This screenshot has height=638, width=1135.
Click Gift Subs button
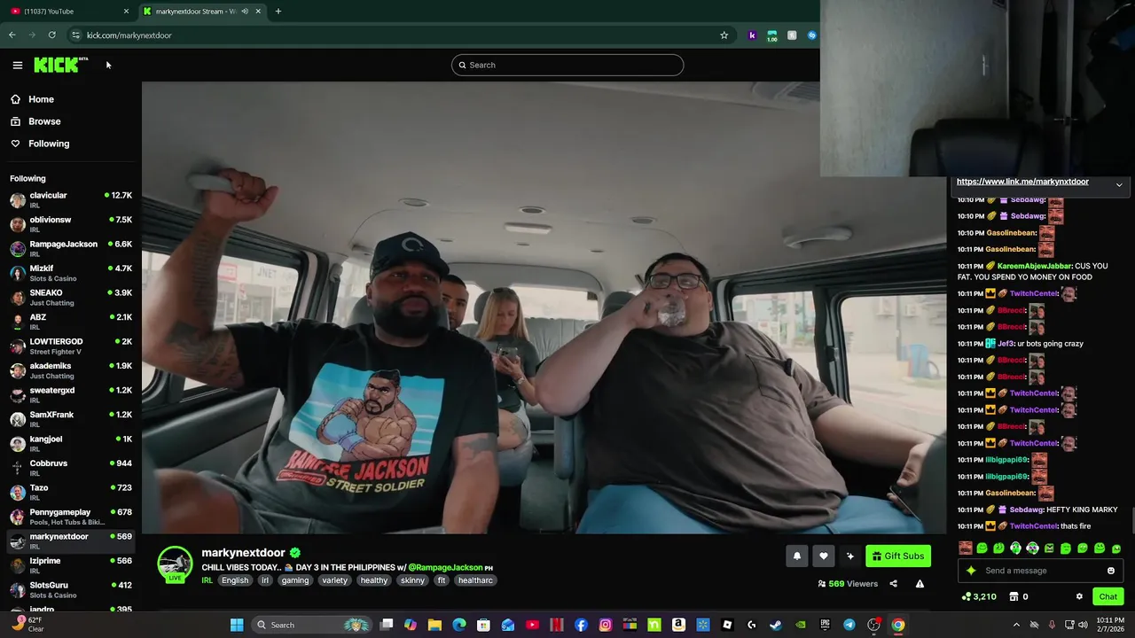pyautogui.click(x=898, y=556)
